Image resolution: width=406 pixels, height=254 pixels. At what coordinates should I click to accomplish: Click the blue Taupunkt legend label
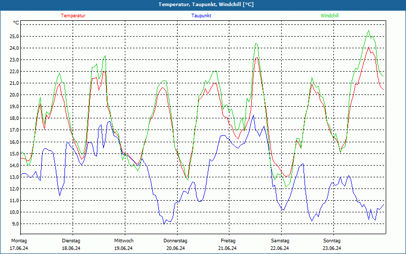pyautogui.click(x=201, y=16)
